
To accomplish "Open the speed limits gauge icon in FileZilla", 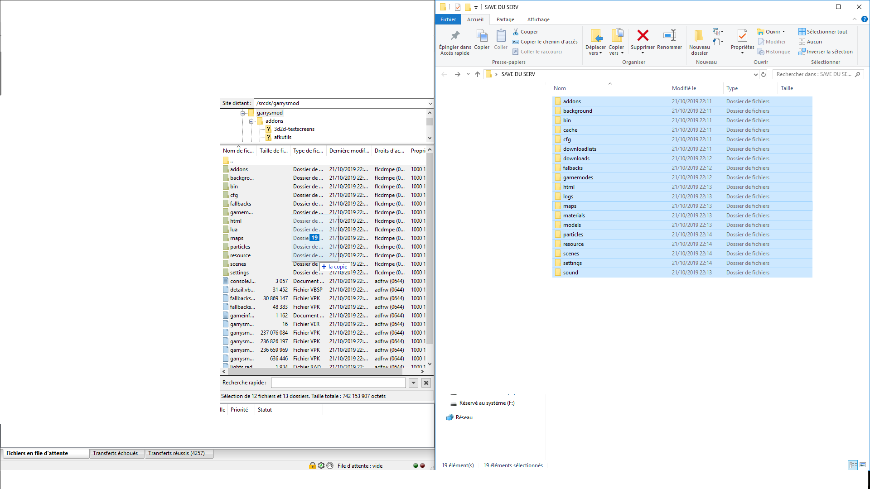I will (x=330, y=465).
